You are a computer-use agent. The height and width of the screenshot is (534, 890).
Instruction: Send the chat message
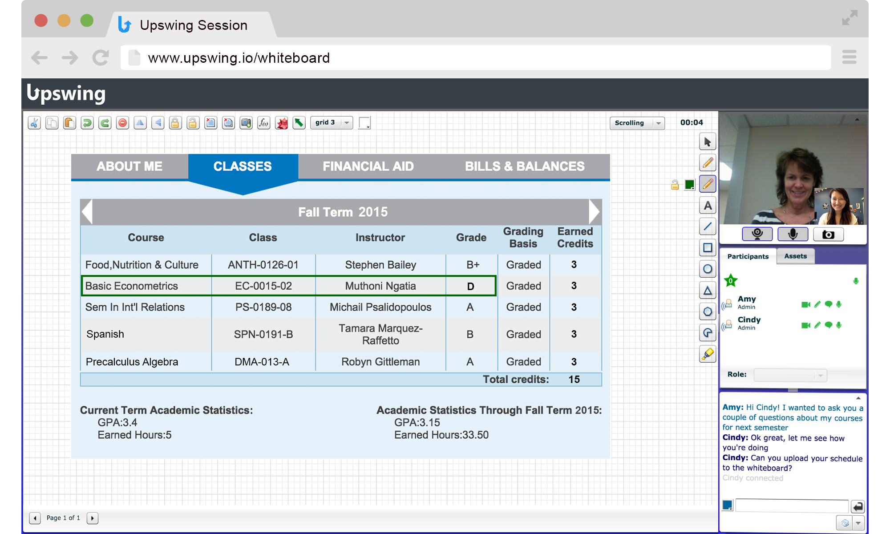coord(858,506)
